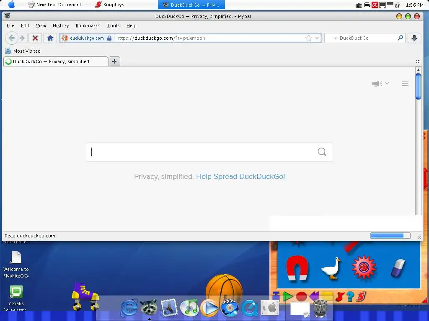Open the Downloads arrow button
The image size is (429, 321).
point(414,38)
